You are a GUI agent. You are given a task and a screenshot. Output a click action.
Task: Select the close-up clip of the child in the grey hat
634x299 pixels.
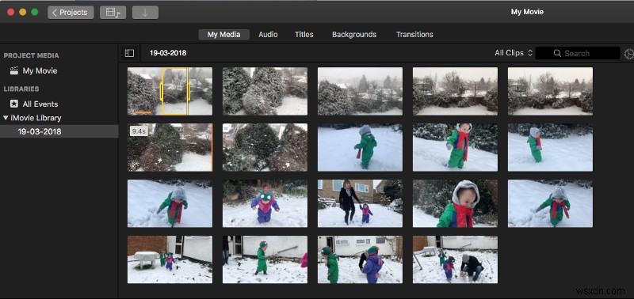pyautogui.click(x=455, y=203)
